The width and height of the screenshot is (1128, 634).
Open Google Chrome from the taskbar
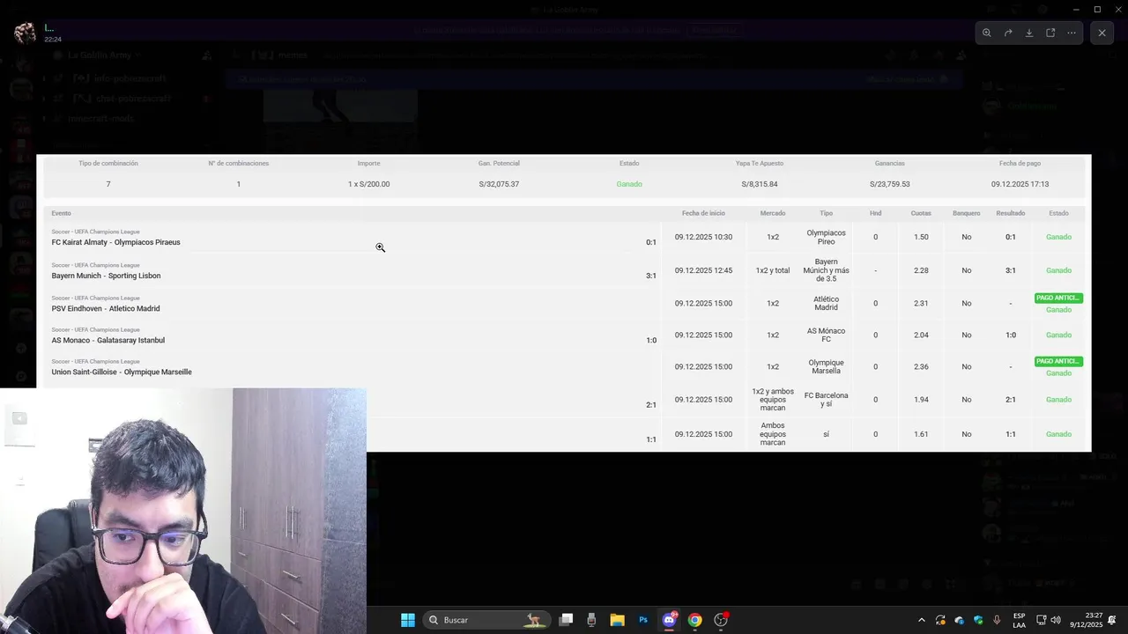pos(694,620)
